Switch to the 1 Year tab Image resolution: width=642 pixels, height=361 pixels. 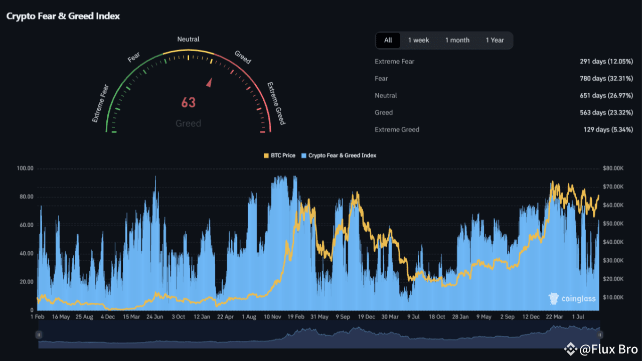[x=495, y=40]
